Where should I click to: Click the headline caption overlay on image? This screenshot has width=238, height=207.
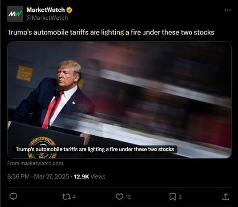coord(95,149)
